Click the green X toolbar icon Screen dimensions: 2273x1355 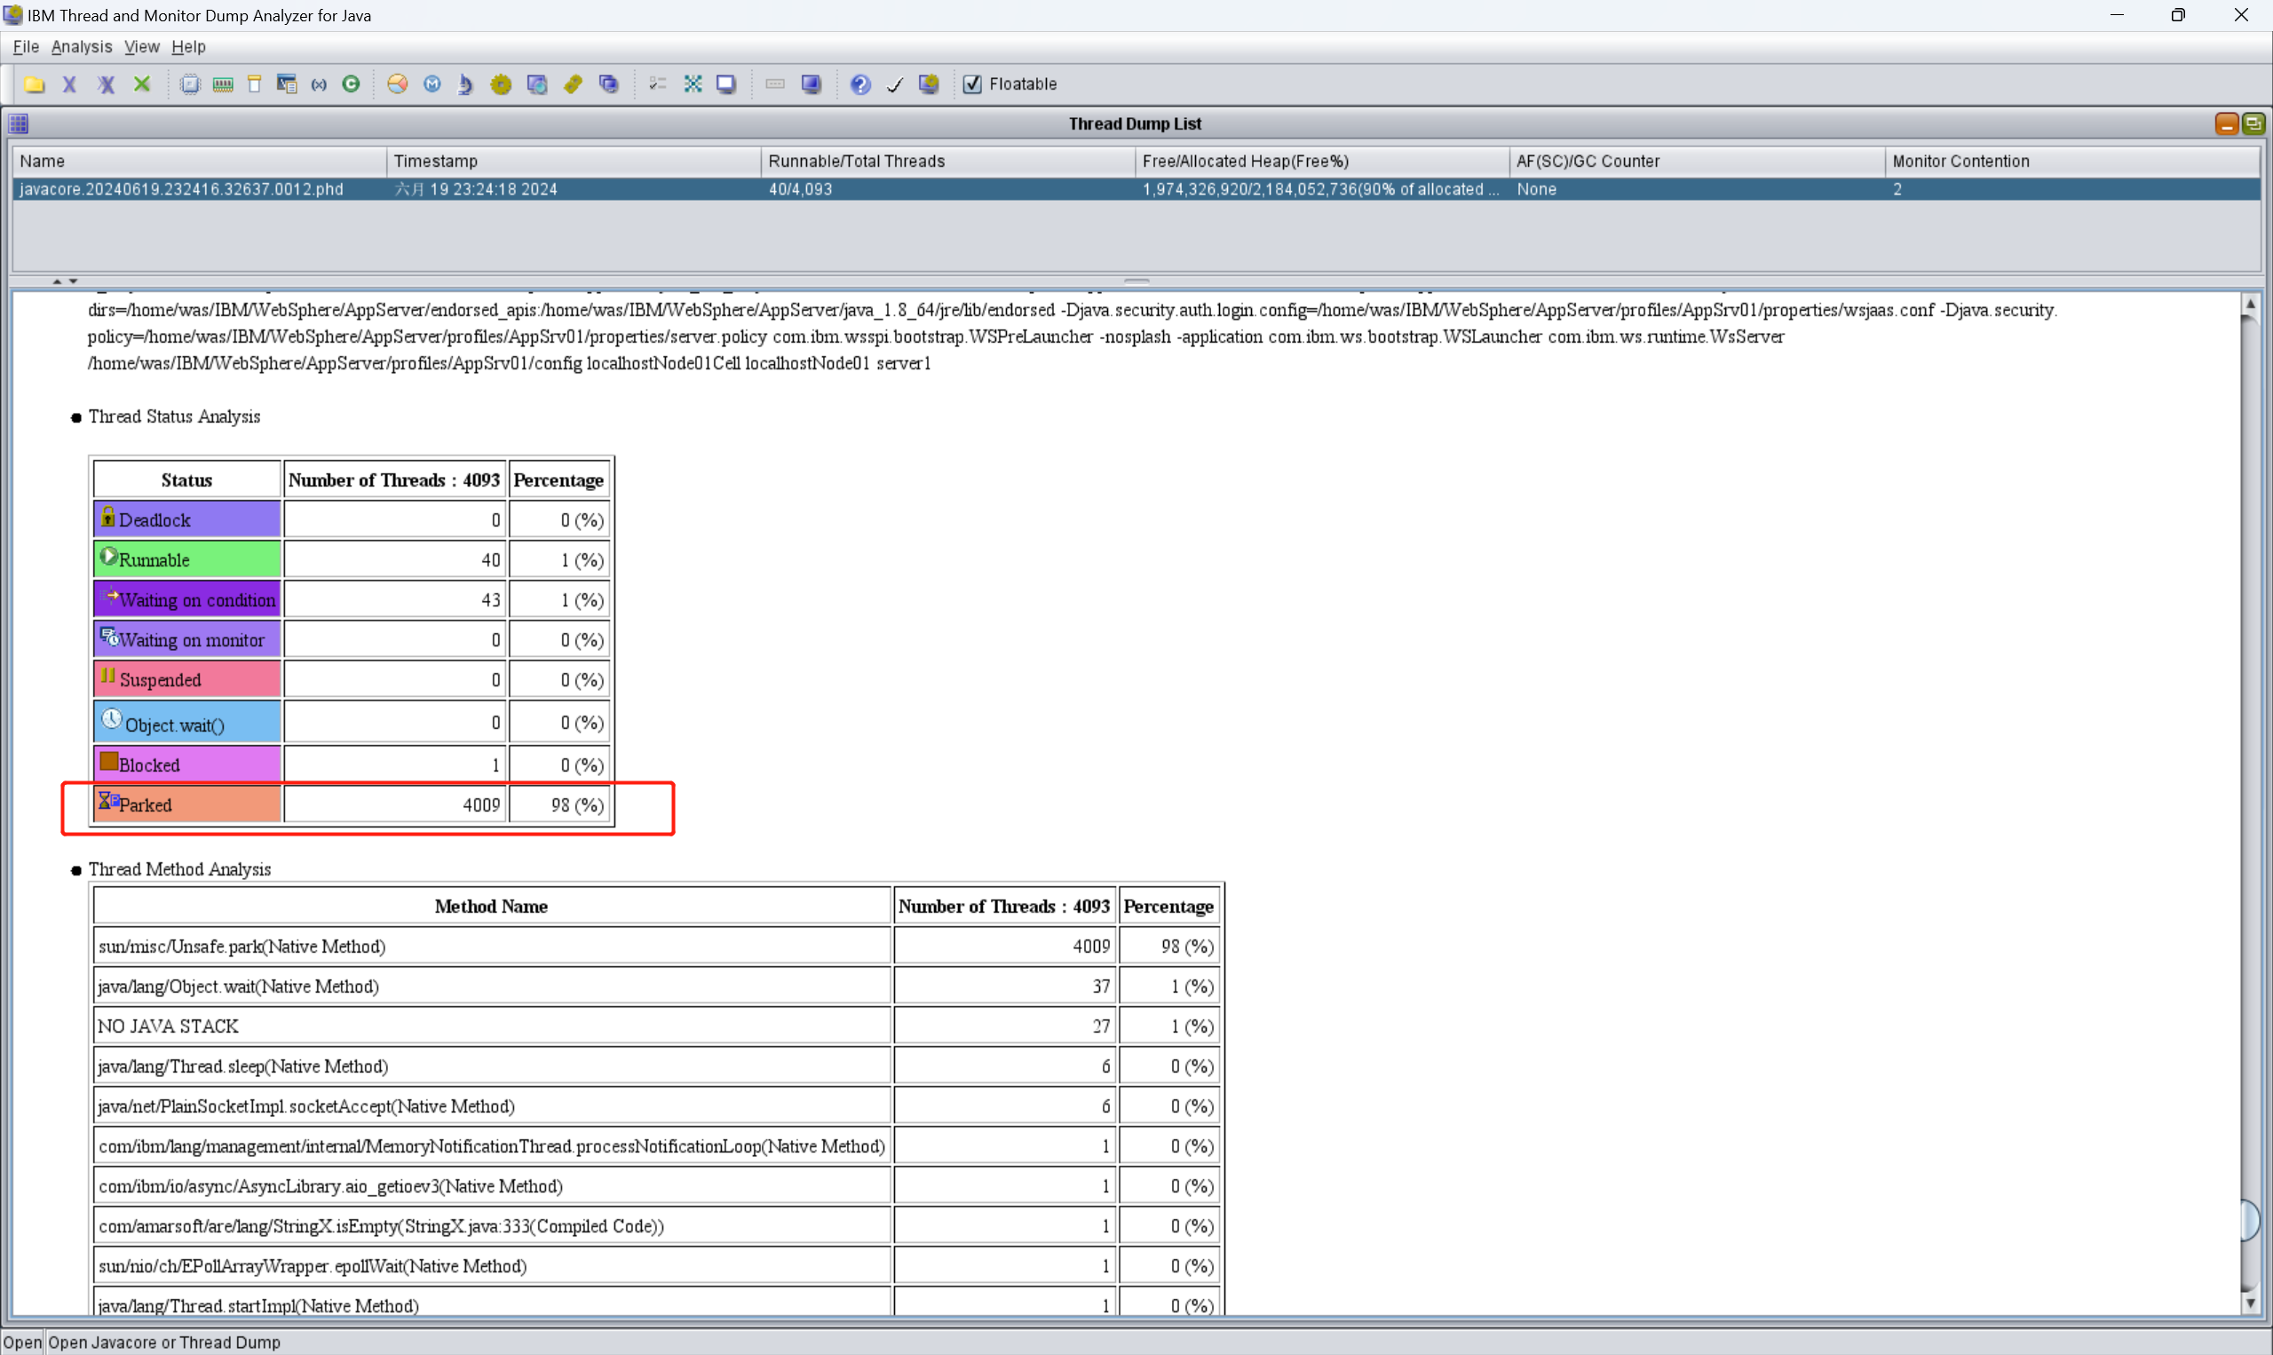tap(141, 84)
